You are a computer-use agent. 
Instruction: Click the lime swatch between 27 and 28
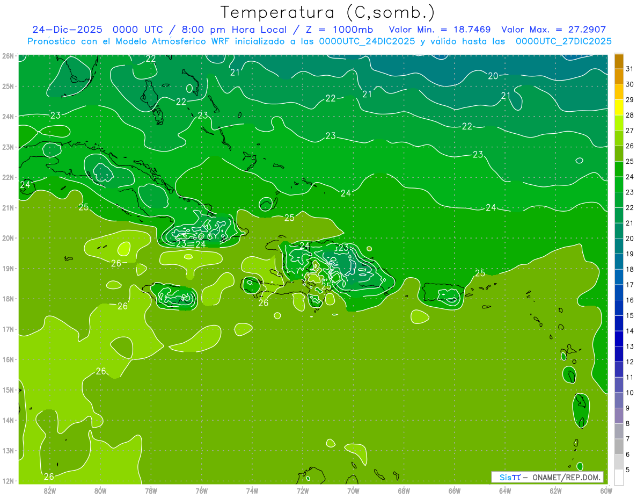pyautogui.click(x=619, y=122)
